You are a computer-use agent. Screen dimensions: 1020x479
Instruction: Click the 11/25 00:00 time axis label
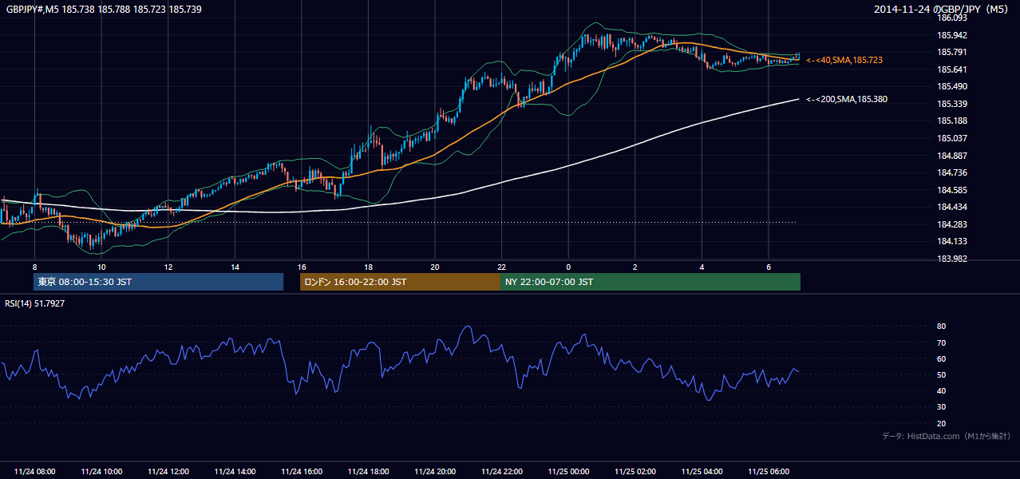568,472
